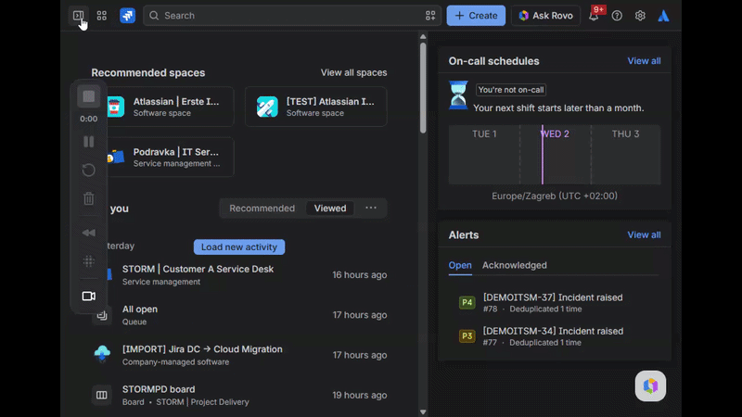742x417 pixels.
Task: Click Europe/Zagreb timezone text
Action: [554, 196]
